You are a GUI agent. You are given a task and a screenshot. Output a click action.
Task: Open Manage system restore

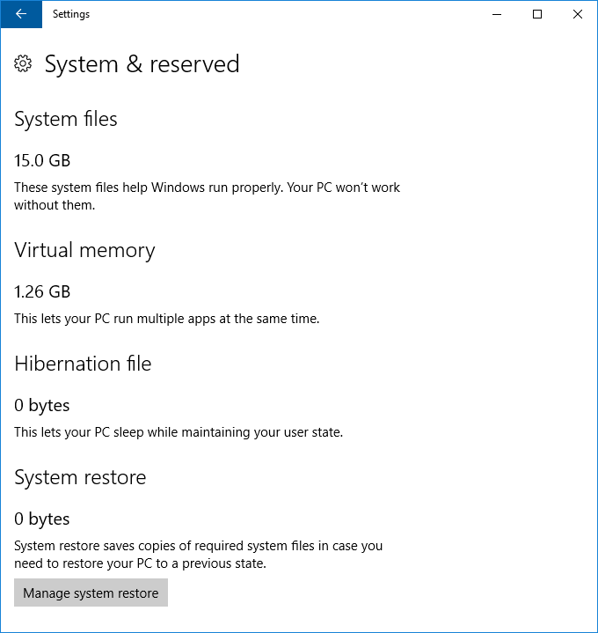91,593
